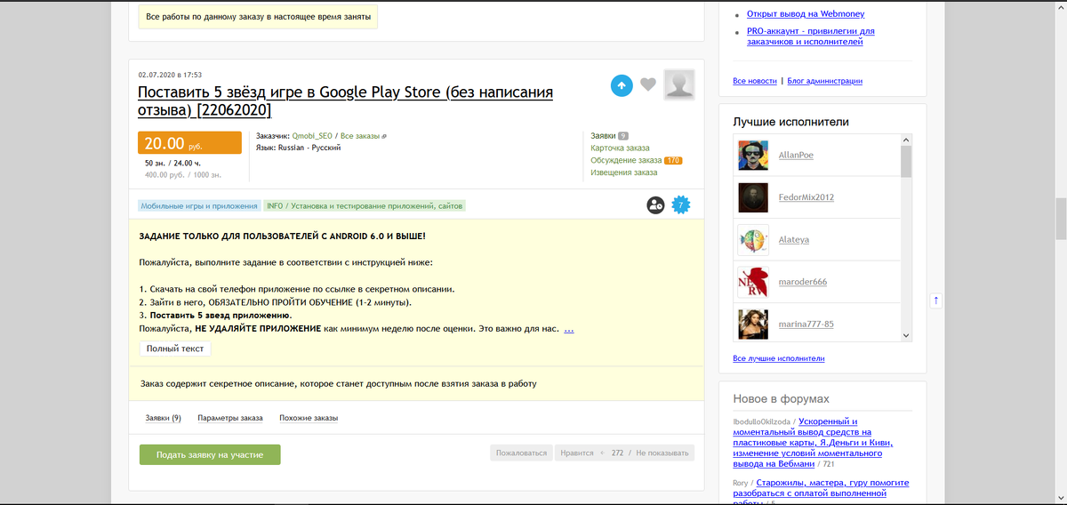Open maroder666's avatar picture
The width and height of the screenshot is (1067, 505).
(x=753, y=281)
